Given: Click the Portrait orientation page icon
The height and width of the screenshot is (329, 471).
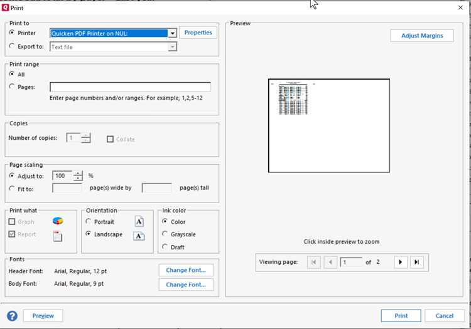Looking at the screenshot, I should click(x=139, y=221).
